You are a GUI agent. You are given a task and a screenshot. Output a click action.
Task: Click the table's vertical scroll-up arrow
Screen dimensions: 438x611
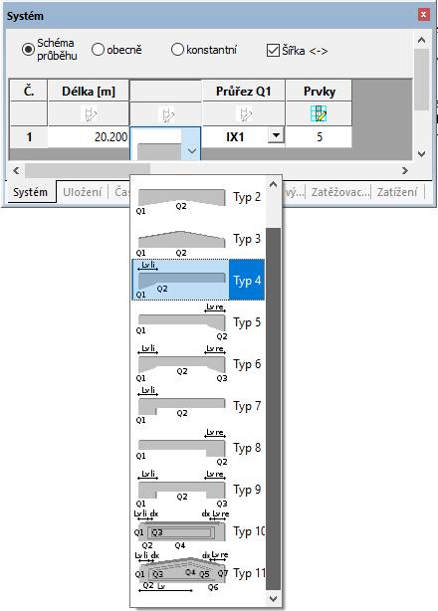[421, 40]
